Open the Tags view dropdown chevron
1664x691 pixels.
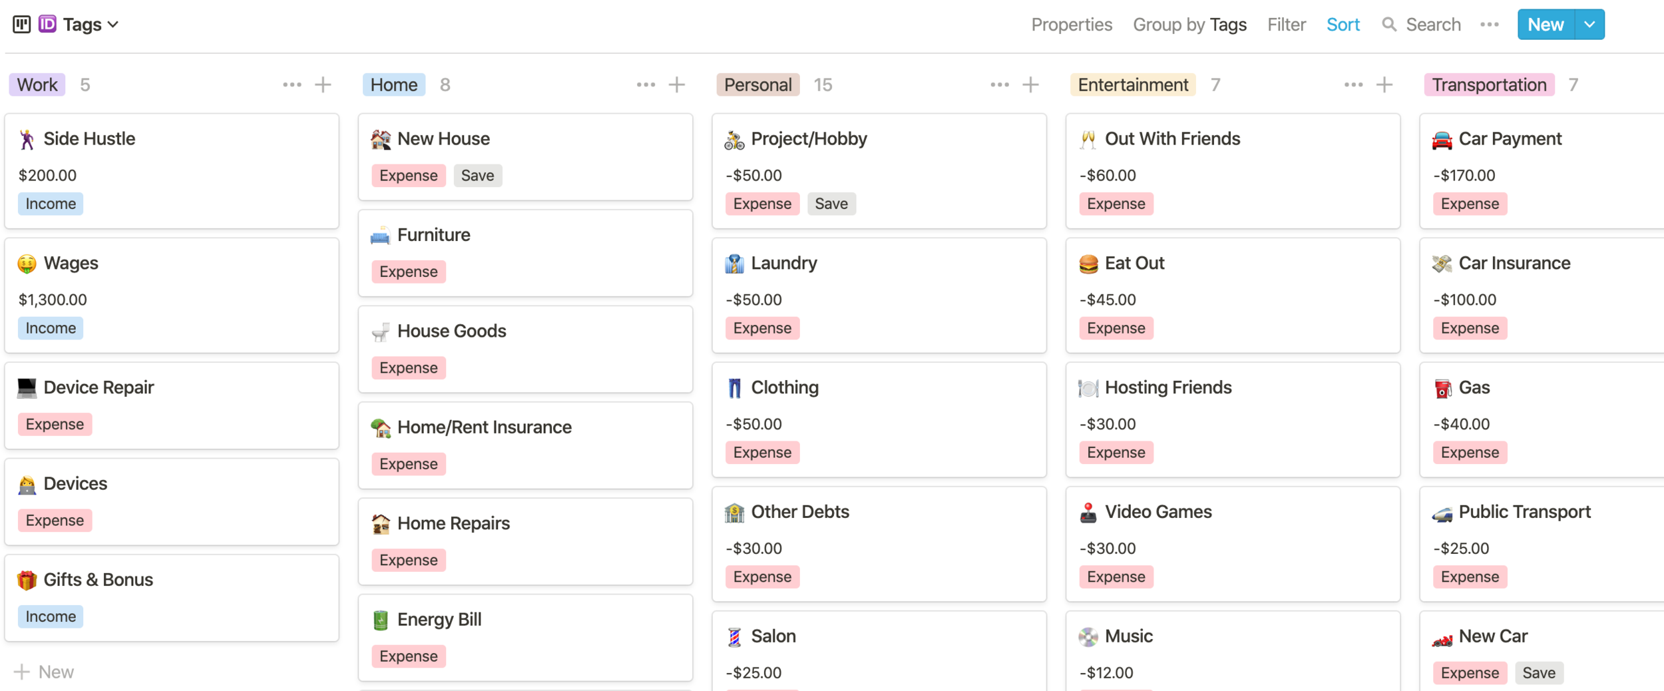point(113,25)
